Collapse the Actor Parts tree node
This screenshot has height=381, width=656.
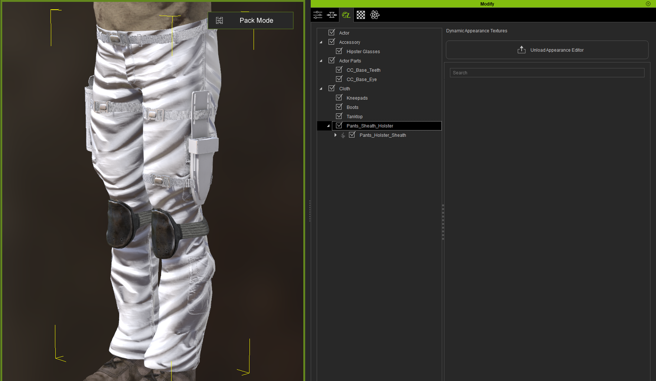coord(321,61)
